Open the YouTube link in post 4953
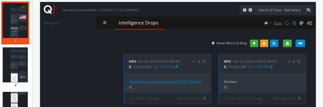The width and height of the screenshot is (323, 107). 165,82
